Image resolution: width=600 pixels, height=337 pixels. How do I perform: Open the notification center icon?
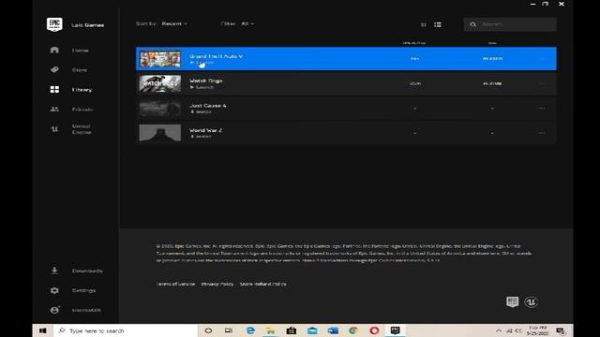[x=561, y=330]
